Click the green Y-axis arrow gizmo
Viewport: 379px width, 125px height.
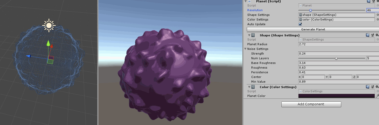click(x=48, y=43)
